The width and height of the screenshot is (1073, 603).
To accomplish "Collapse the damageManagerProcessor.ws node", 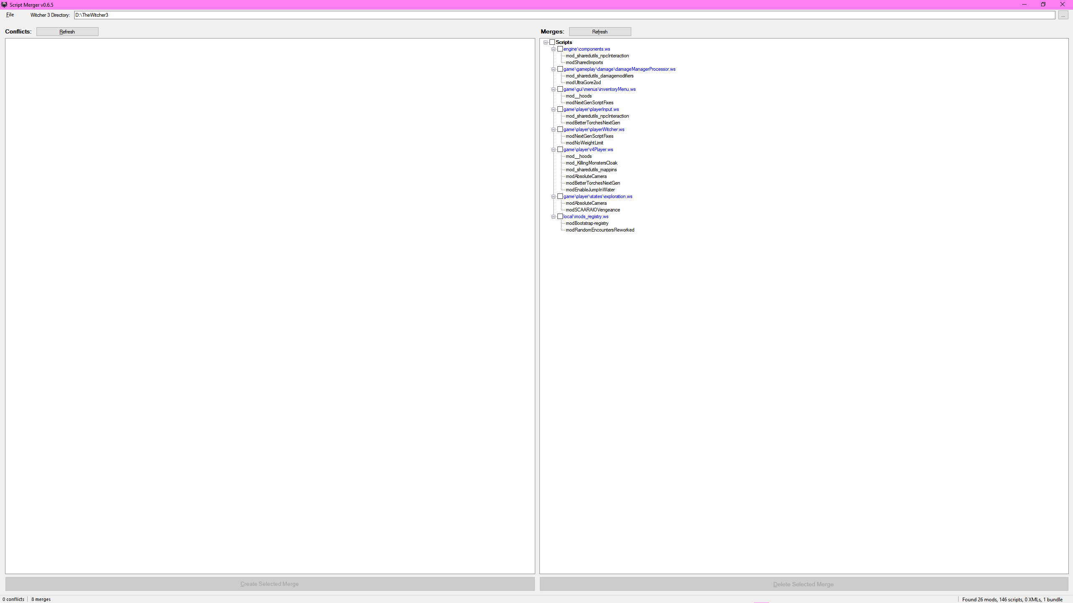I will pyautogui.click(x=553, y=69).
